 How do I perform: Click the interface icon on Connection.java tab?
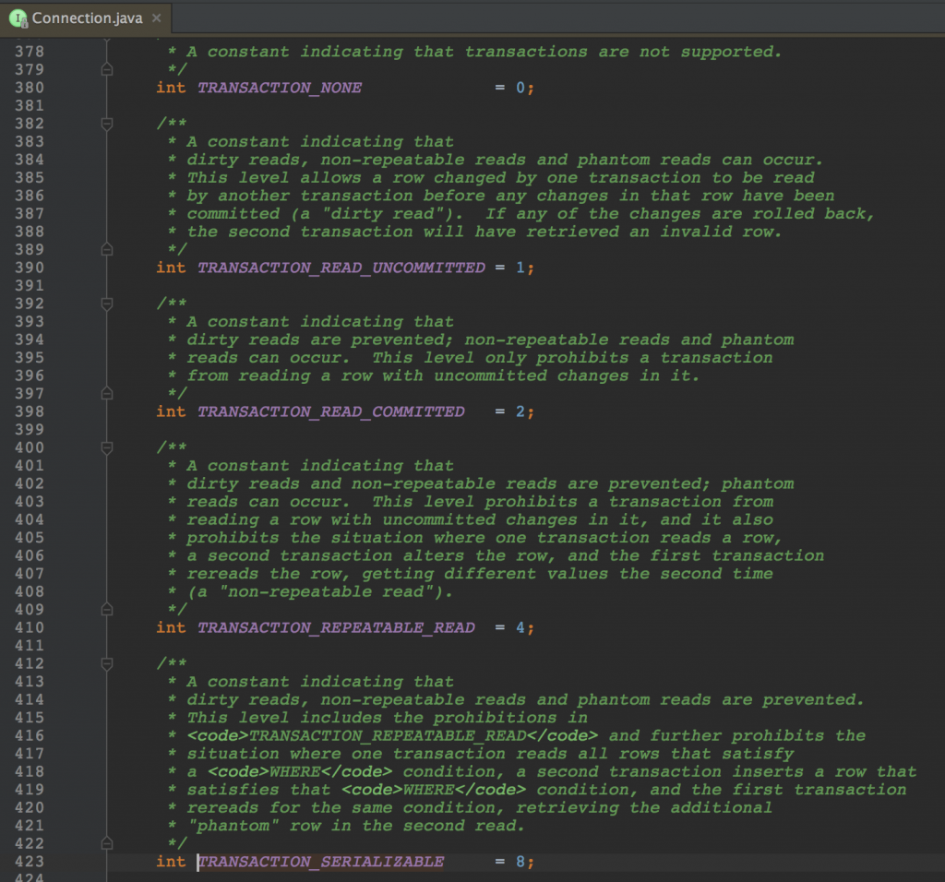tap(18, 18)
